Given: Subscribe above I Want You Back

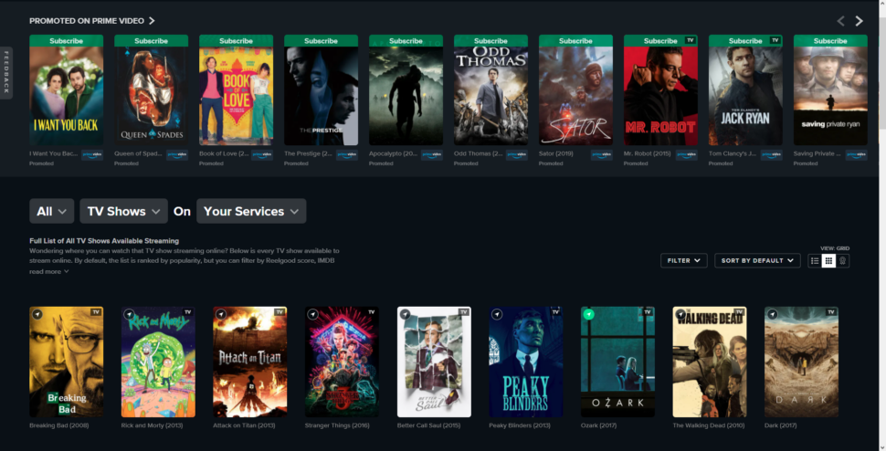Looking at the screenshot, I should coord(66,41).
